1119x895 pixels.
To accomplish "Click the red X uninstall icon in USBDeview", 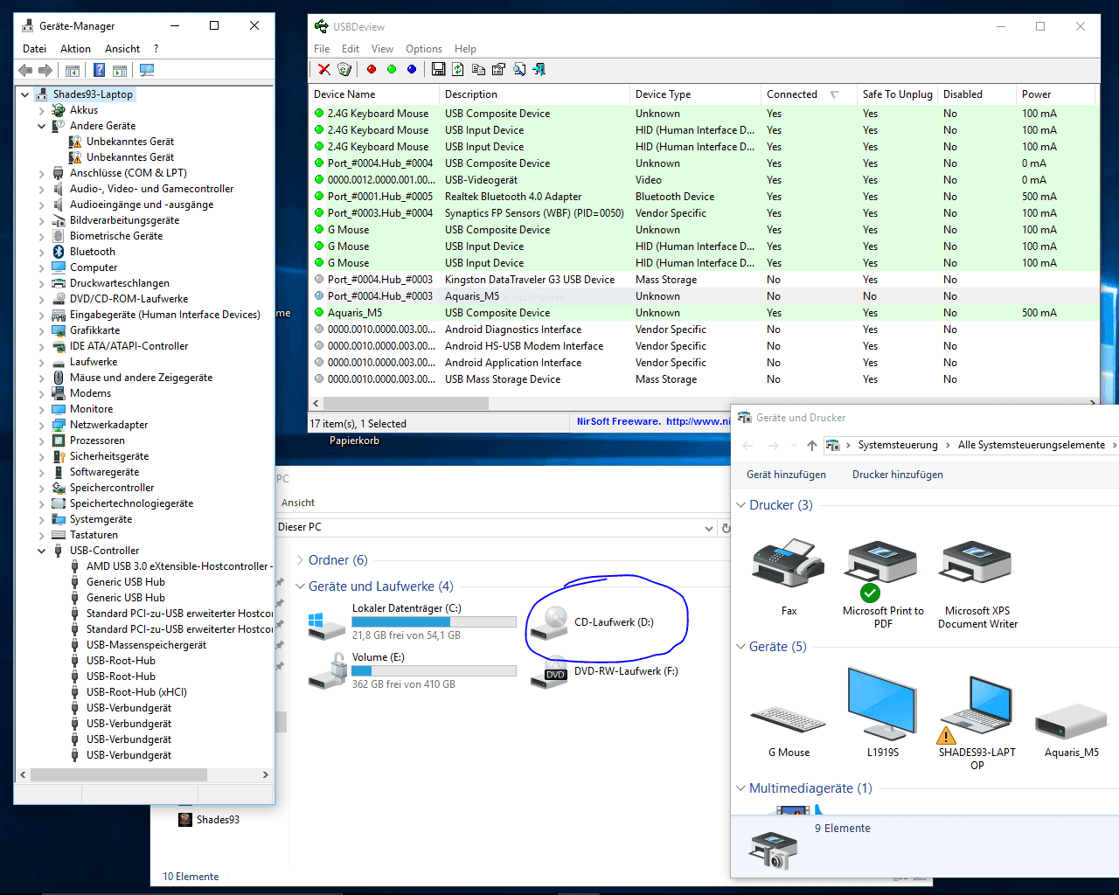I will click(x=323, y=69).
